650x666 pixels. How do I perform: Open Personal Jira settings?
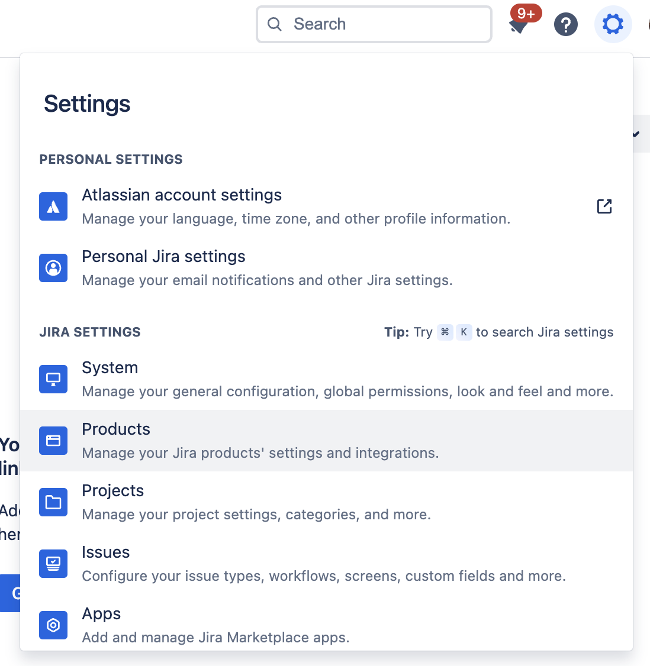coord(163,256)
